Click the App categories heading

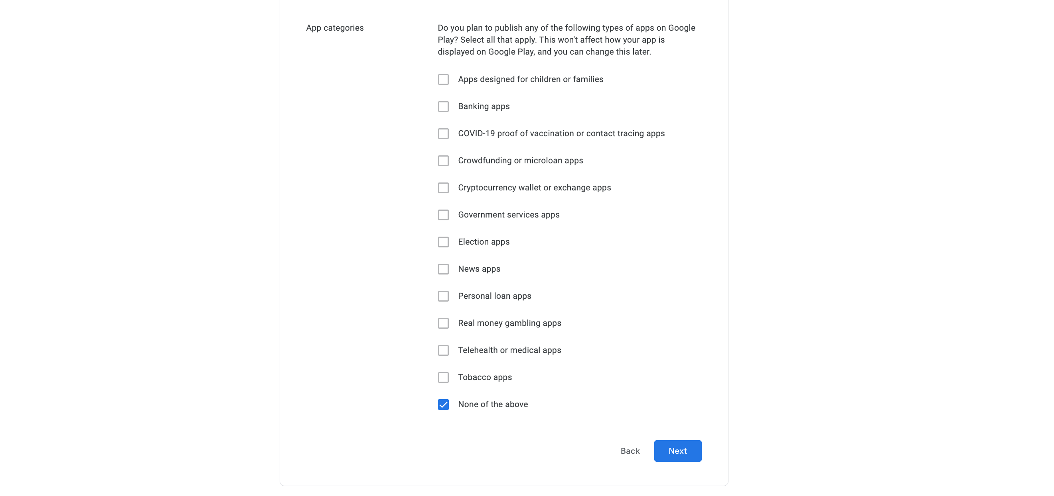(335, 28)
